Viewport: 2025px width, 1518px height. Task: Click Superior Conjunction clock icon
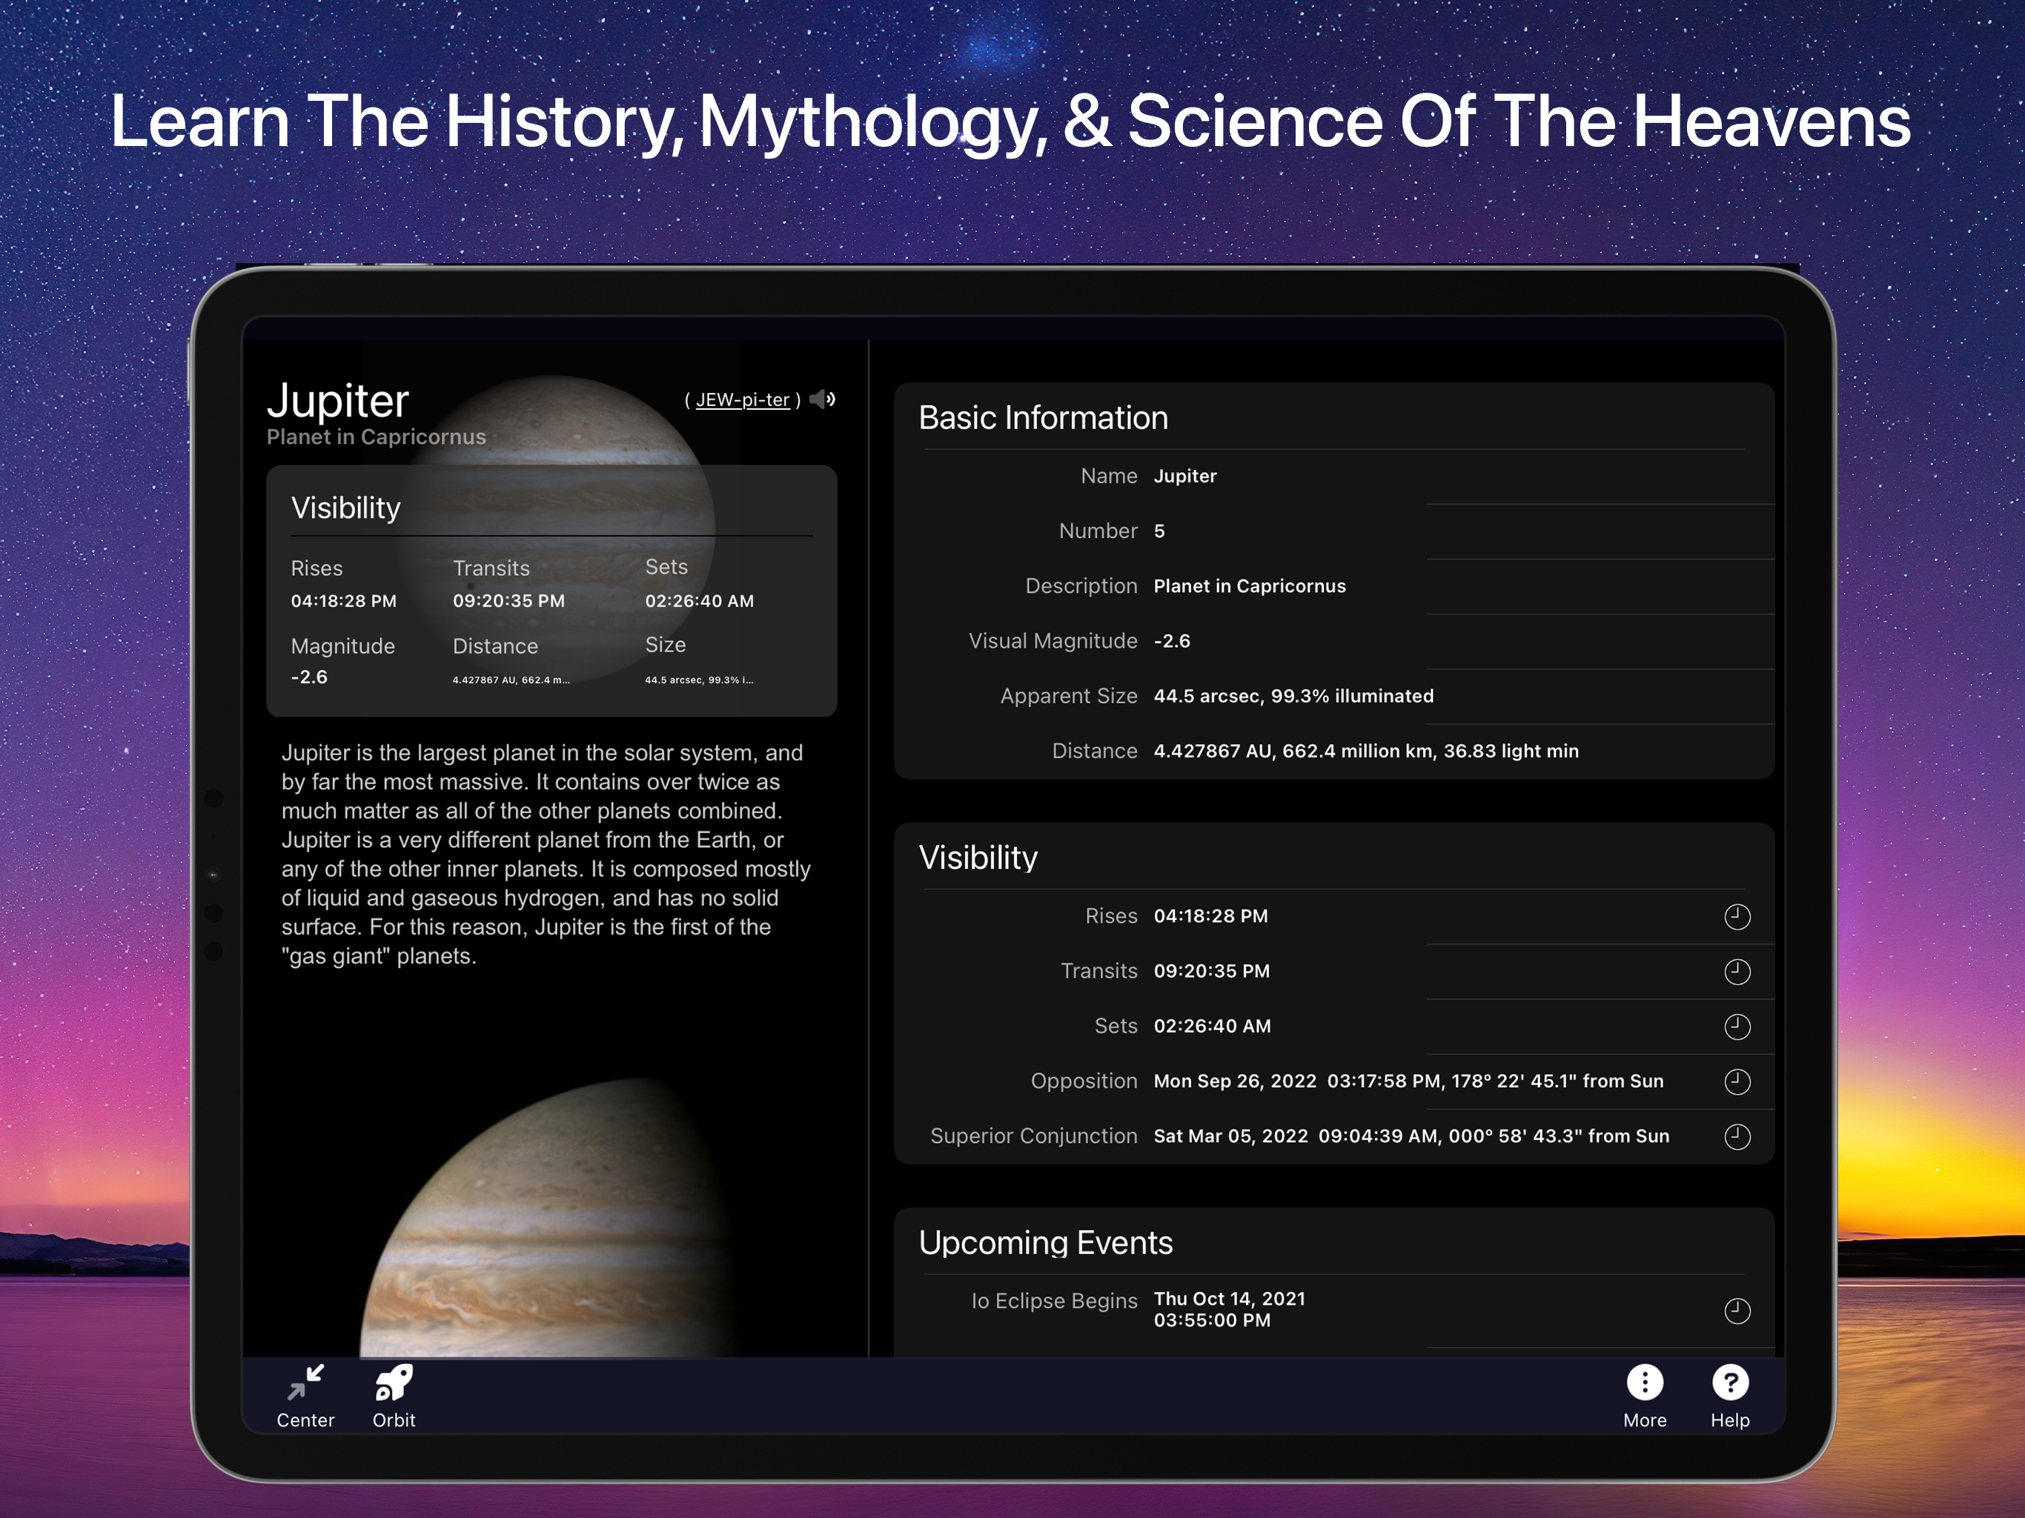click(x=1737, y=1136)
